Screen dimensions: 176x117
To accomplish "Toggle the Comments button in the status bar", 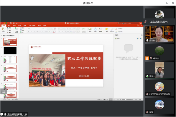I will pos(106,99).
